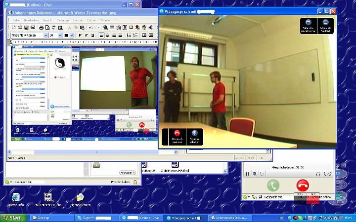Toggle Bold formatting
The width and height of the screenshot is (356, 222).
pos(80,36)
